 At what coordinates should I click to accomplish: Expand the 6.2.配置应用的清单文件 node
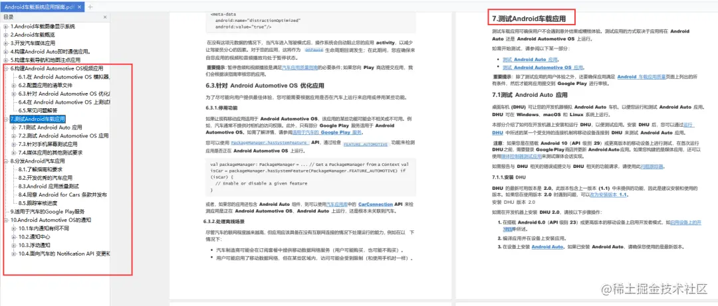click(x=14, y=86)
